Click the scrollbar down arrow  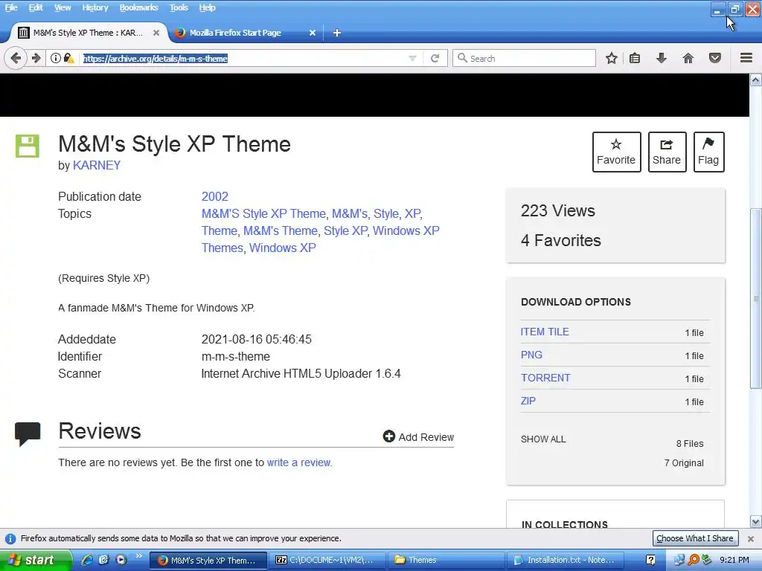[756, 522]
